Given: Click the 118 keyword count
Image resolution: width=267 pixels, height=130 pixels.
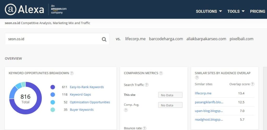Looking at the screenshot, I should pos(65,95).
